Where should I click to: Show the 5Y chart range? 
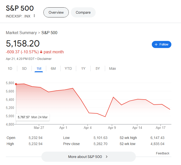coord(98,68)
